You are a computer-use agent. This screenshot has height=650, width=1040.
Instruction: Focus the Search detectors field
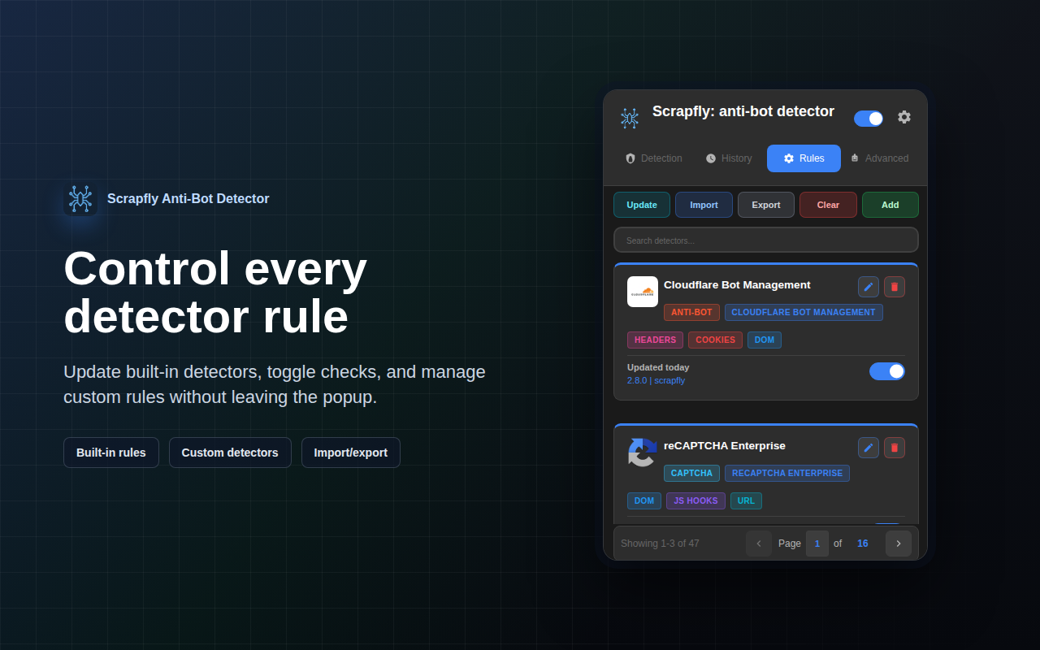[766, 240]
